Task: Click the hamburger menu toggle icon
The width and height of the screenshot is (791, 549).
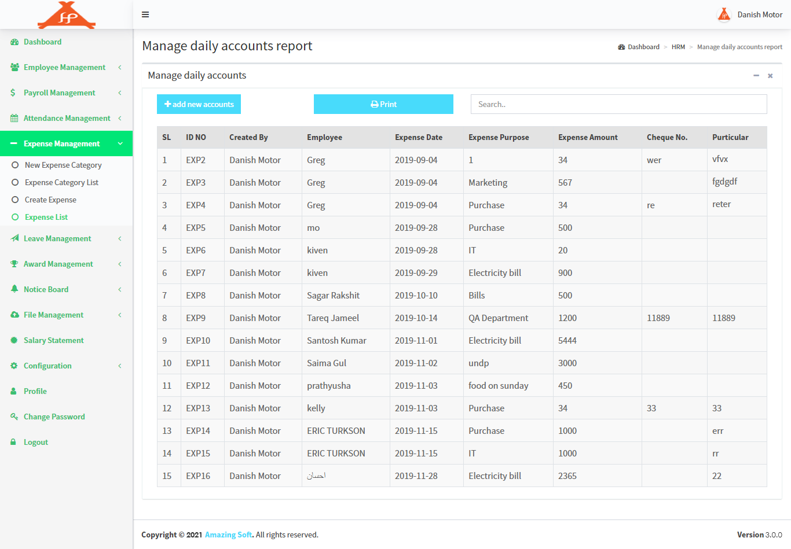Action: [x=145, y=14]
